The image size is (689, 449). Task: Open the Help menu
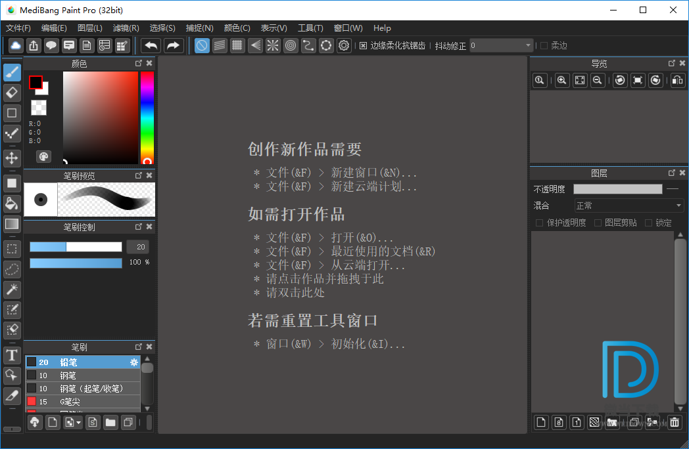point(382,28)
